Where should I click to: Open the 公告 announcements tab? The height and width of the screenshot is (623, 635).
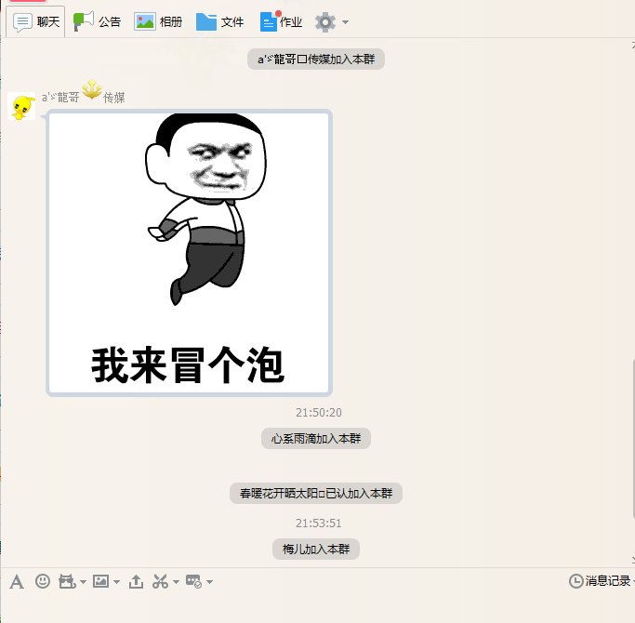[98, 21]
